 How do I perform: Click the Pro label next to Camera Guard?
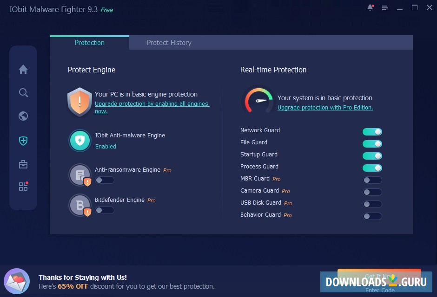click(x=285, y=191)
